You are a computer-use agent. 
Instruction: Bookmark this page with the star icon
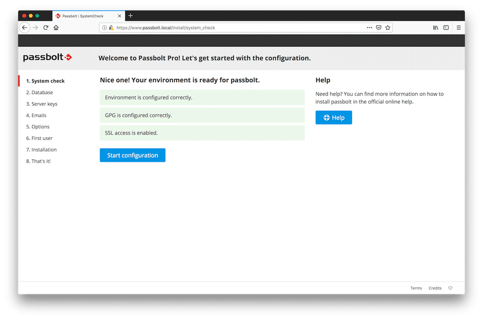click(388, 28)
